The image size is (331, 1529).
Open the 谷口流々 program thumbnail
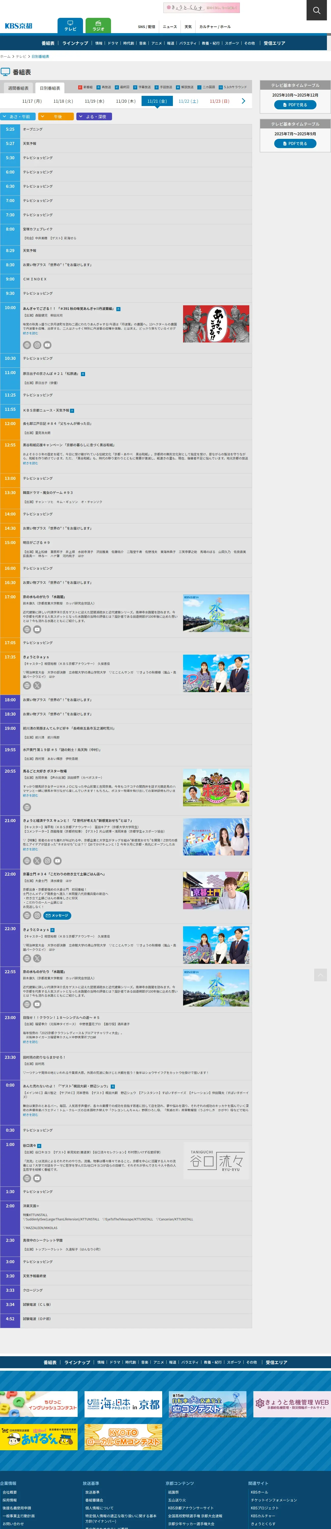point(216,1161)
